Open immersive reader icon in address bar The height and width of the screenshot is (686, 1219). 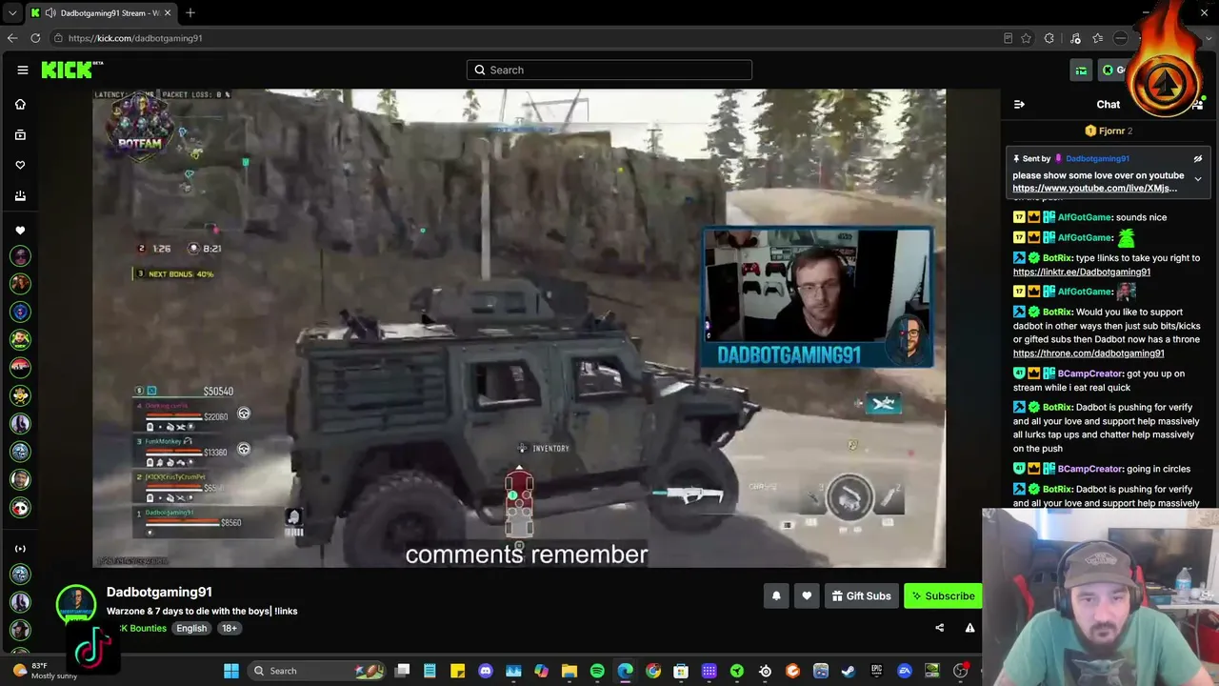(1008, 38)
